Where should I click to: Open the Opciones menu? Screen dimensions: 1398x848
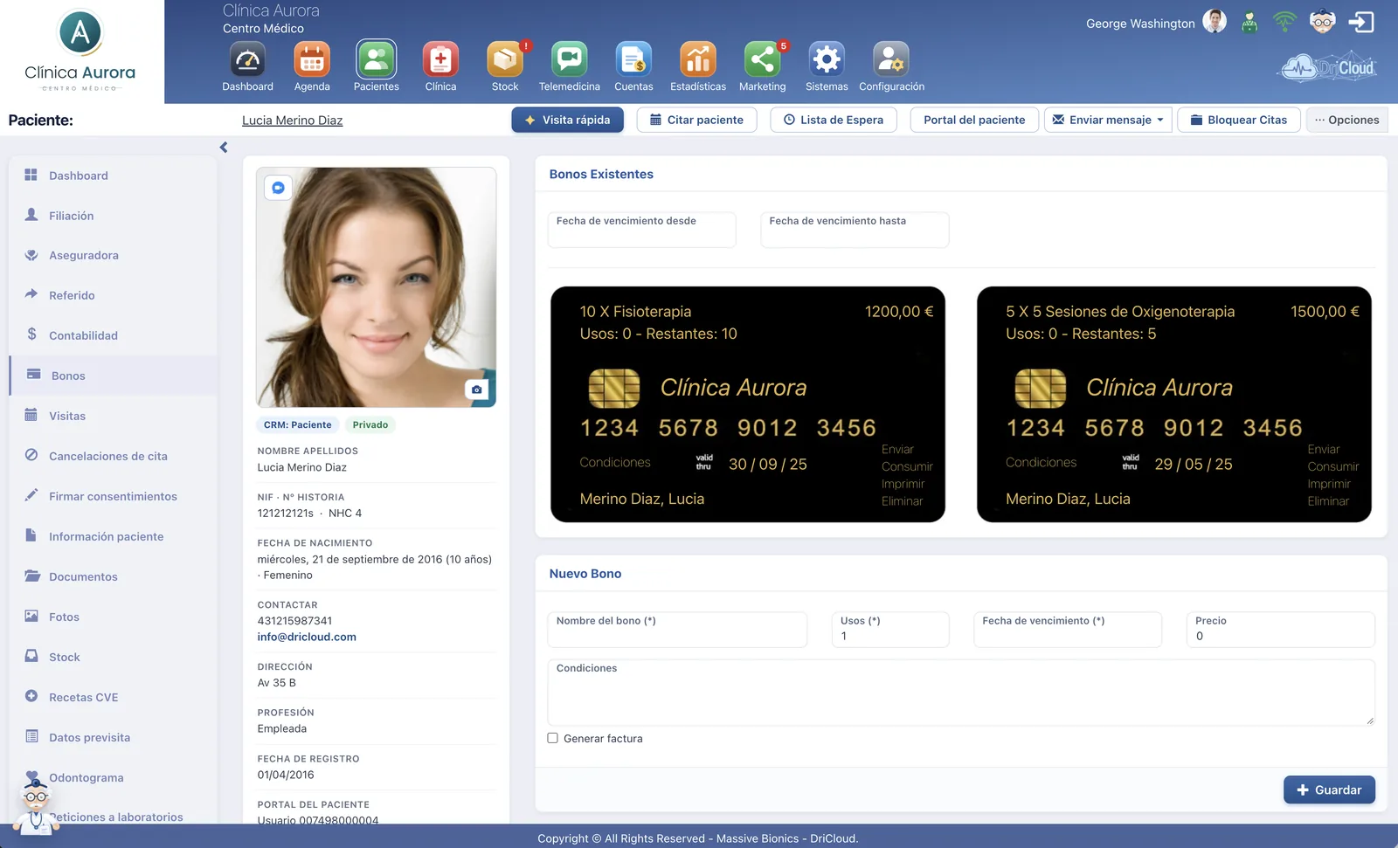(1346, 120)
